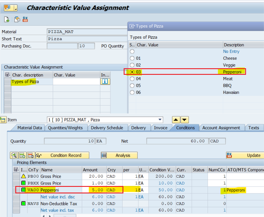Click the Condition Record button
Image resolution: width=264 pixels, height=217 pixels.
(62, 155)
